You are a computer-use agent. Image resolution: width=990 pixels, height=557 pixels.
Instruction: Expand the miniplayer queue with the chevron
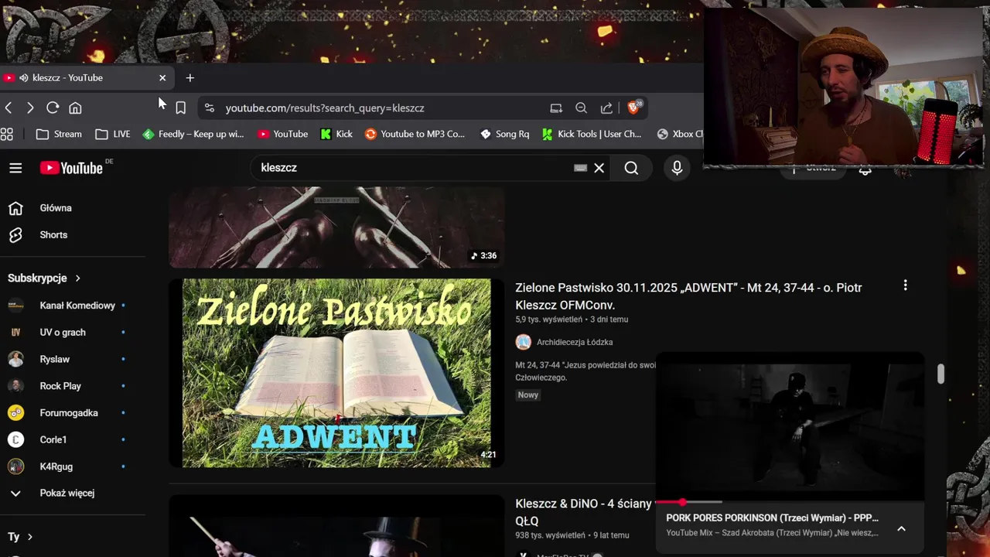point(901,528)
